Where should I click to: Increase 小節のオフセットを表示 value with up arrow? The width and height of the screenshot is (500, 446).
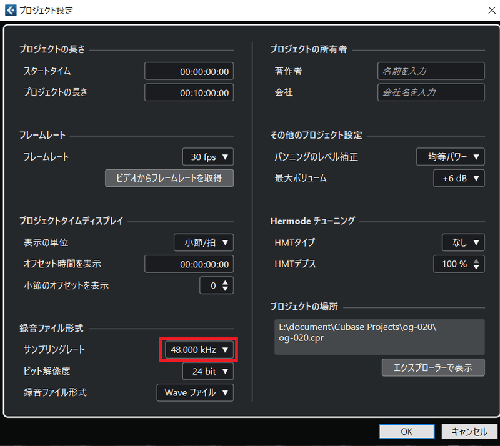226,282
